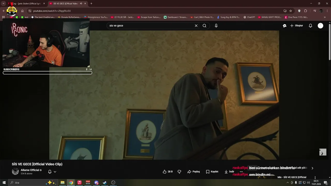The width and height of the screenshot is (331, 186).
Task: Open the music app in taskbar
Action: pos(79,183)
